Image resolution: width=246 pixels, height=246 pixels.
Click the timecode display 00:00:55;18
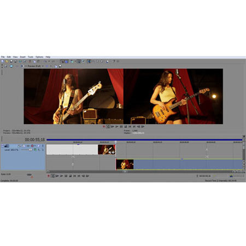pos(34,140)
